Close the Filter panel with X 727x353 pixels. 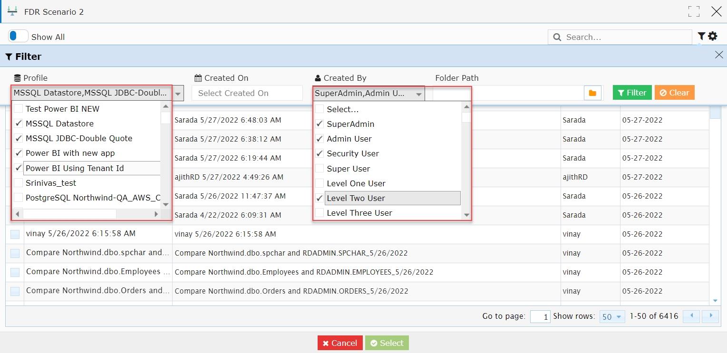tap(719, 55)
